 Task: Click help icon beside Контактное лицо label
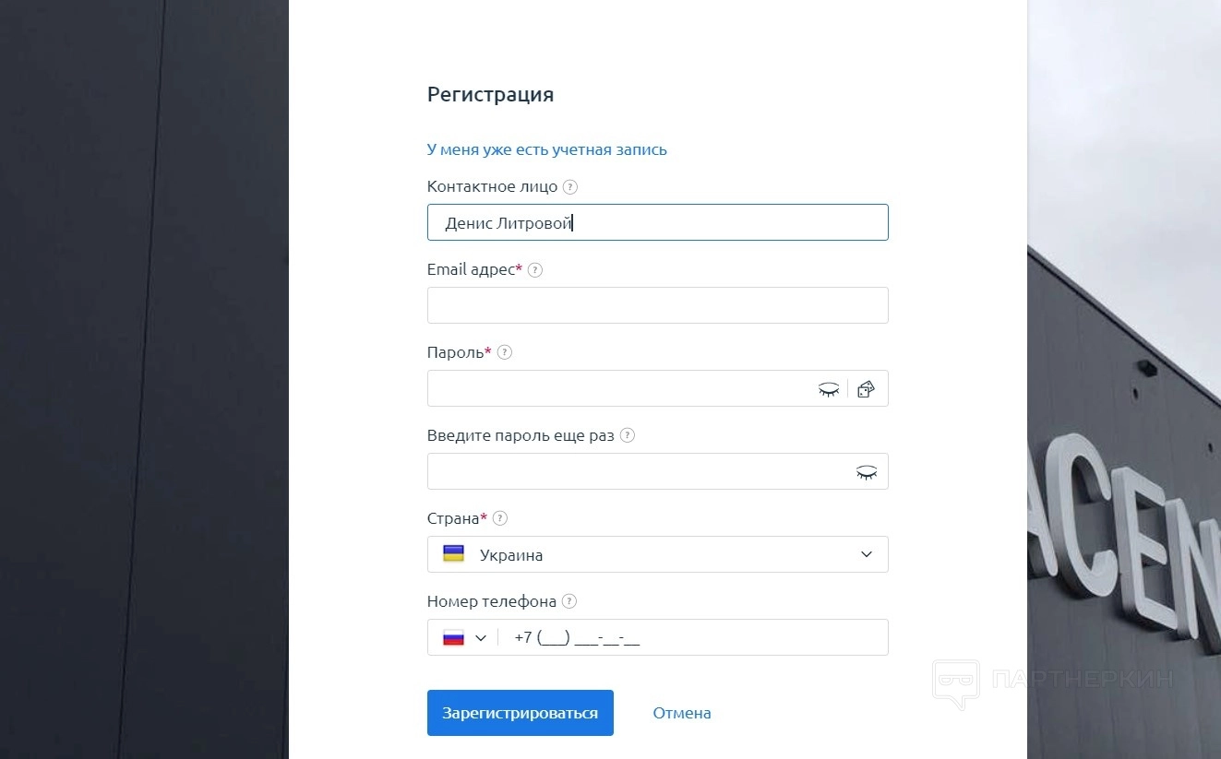570,187
